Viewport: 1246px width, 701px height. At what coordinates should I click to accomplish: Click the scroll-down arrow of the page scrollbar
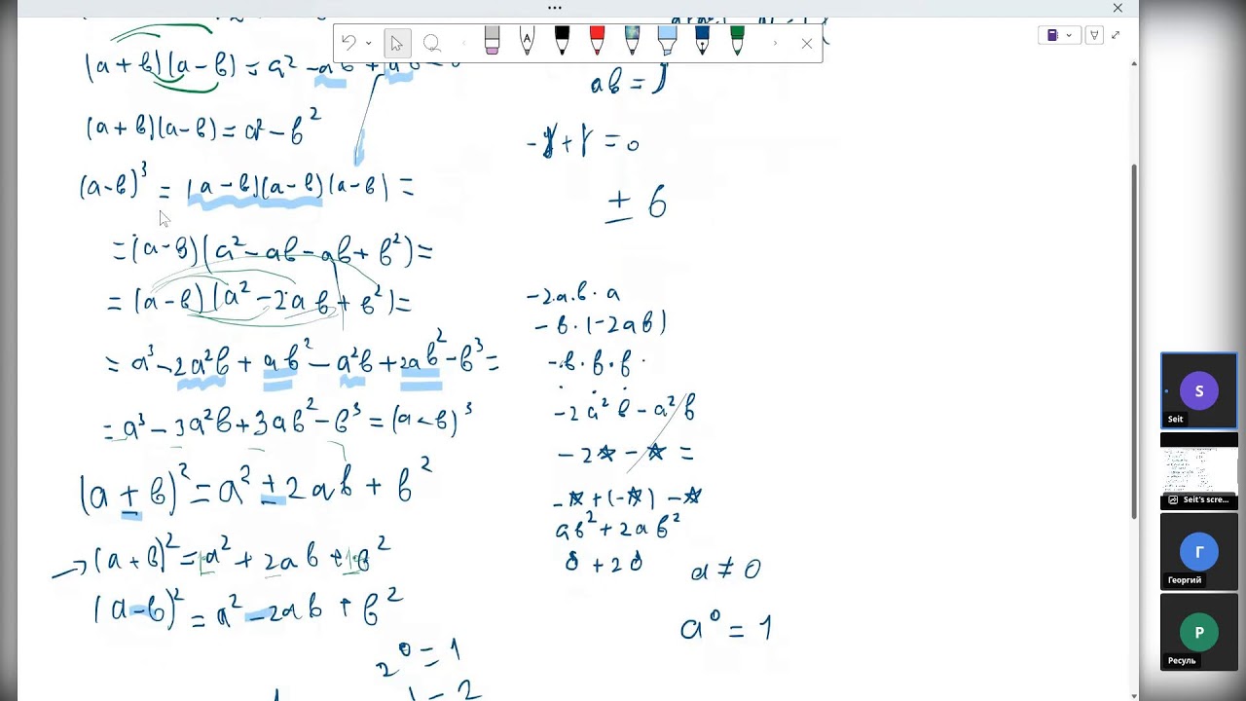click(1134, 694)
